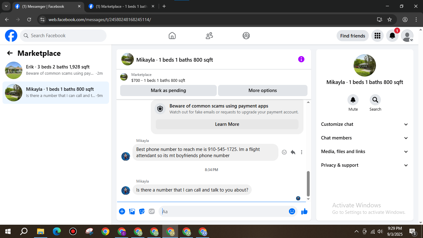Viewport: 423px width, 238px height.
Task: Click Learn More about payment scams
Action: [x=227, y=124]
